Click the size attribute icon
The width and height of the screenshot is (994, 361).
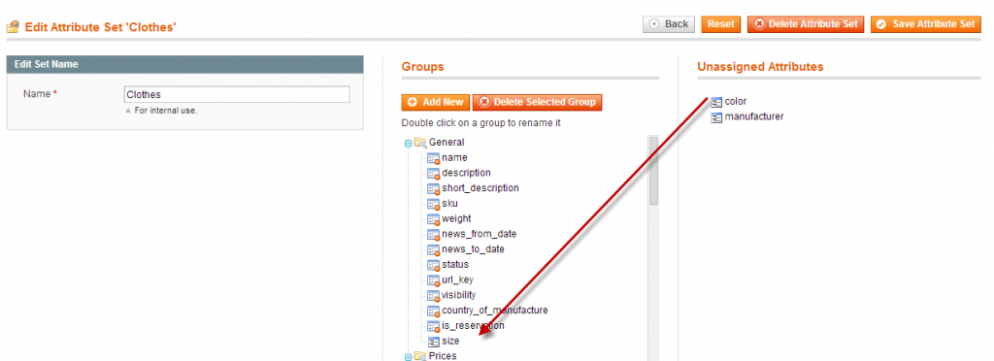[434, 342]
